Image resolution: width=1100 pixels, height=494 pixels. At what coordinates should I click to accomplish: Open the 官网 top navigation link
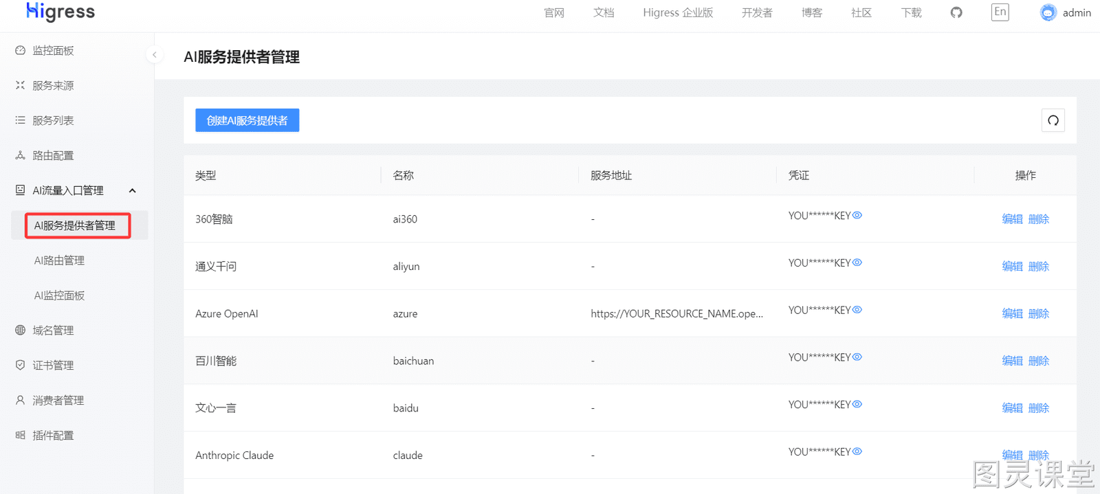[554, 13]
